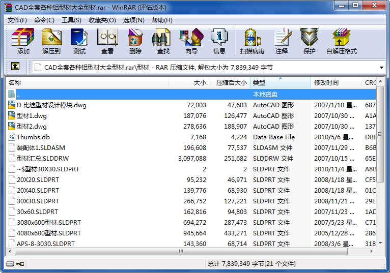
Task: Go up one folder level button
Action: tap(15, 67)
